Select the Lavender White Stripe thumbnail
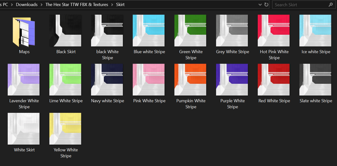This screenshot has width=337, height=166. (24, 80)
